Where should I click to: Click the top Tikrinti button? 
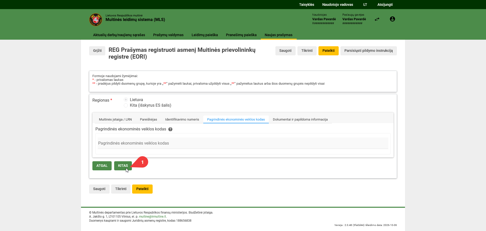pos(307,51)
